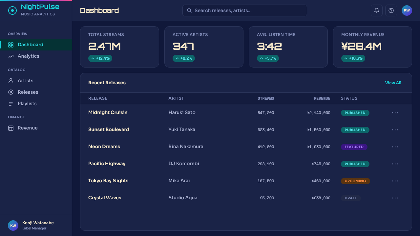Screen dimensions: 420x236
Task: Click the Analytics trend line icon
Action: point(11,56)
